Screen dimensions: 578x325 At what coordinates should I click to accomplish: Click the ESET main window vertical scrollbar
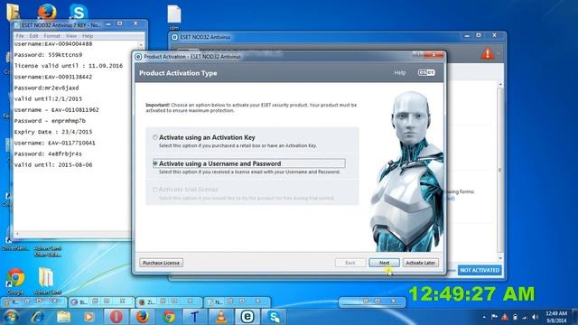[x=500, y=171]
